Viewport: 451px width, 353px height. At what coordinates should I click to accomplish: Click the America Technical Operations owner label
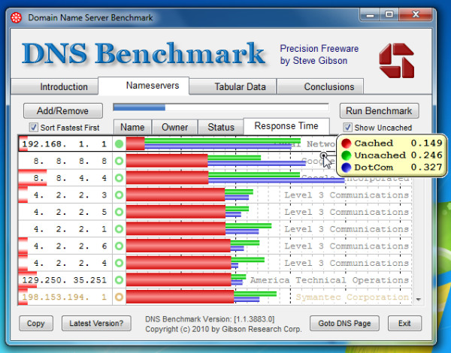(329, 280)
